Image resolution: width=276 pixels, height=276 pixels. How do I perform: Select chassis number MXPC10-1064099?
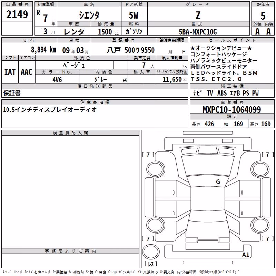[232, 110]
